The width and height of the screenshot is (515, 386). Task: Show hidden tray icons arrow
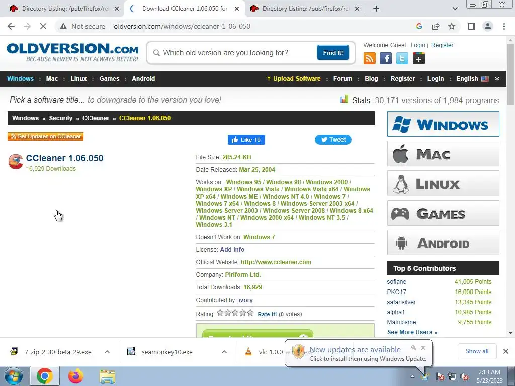(x=412, y=376)
